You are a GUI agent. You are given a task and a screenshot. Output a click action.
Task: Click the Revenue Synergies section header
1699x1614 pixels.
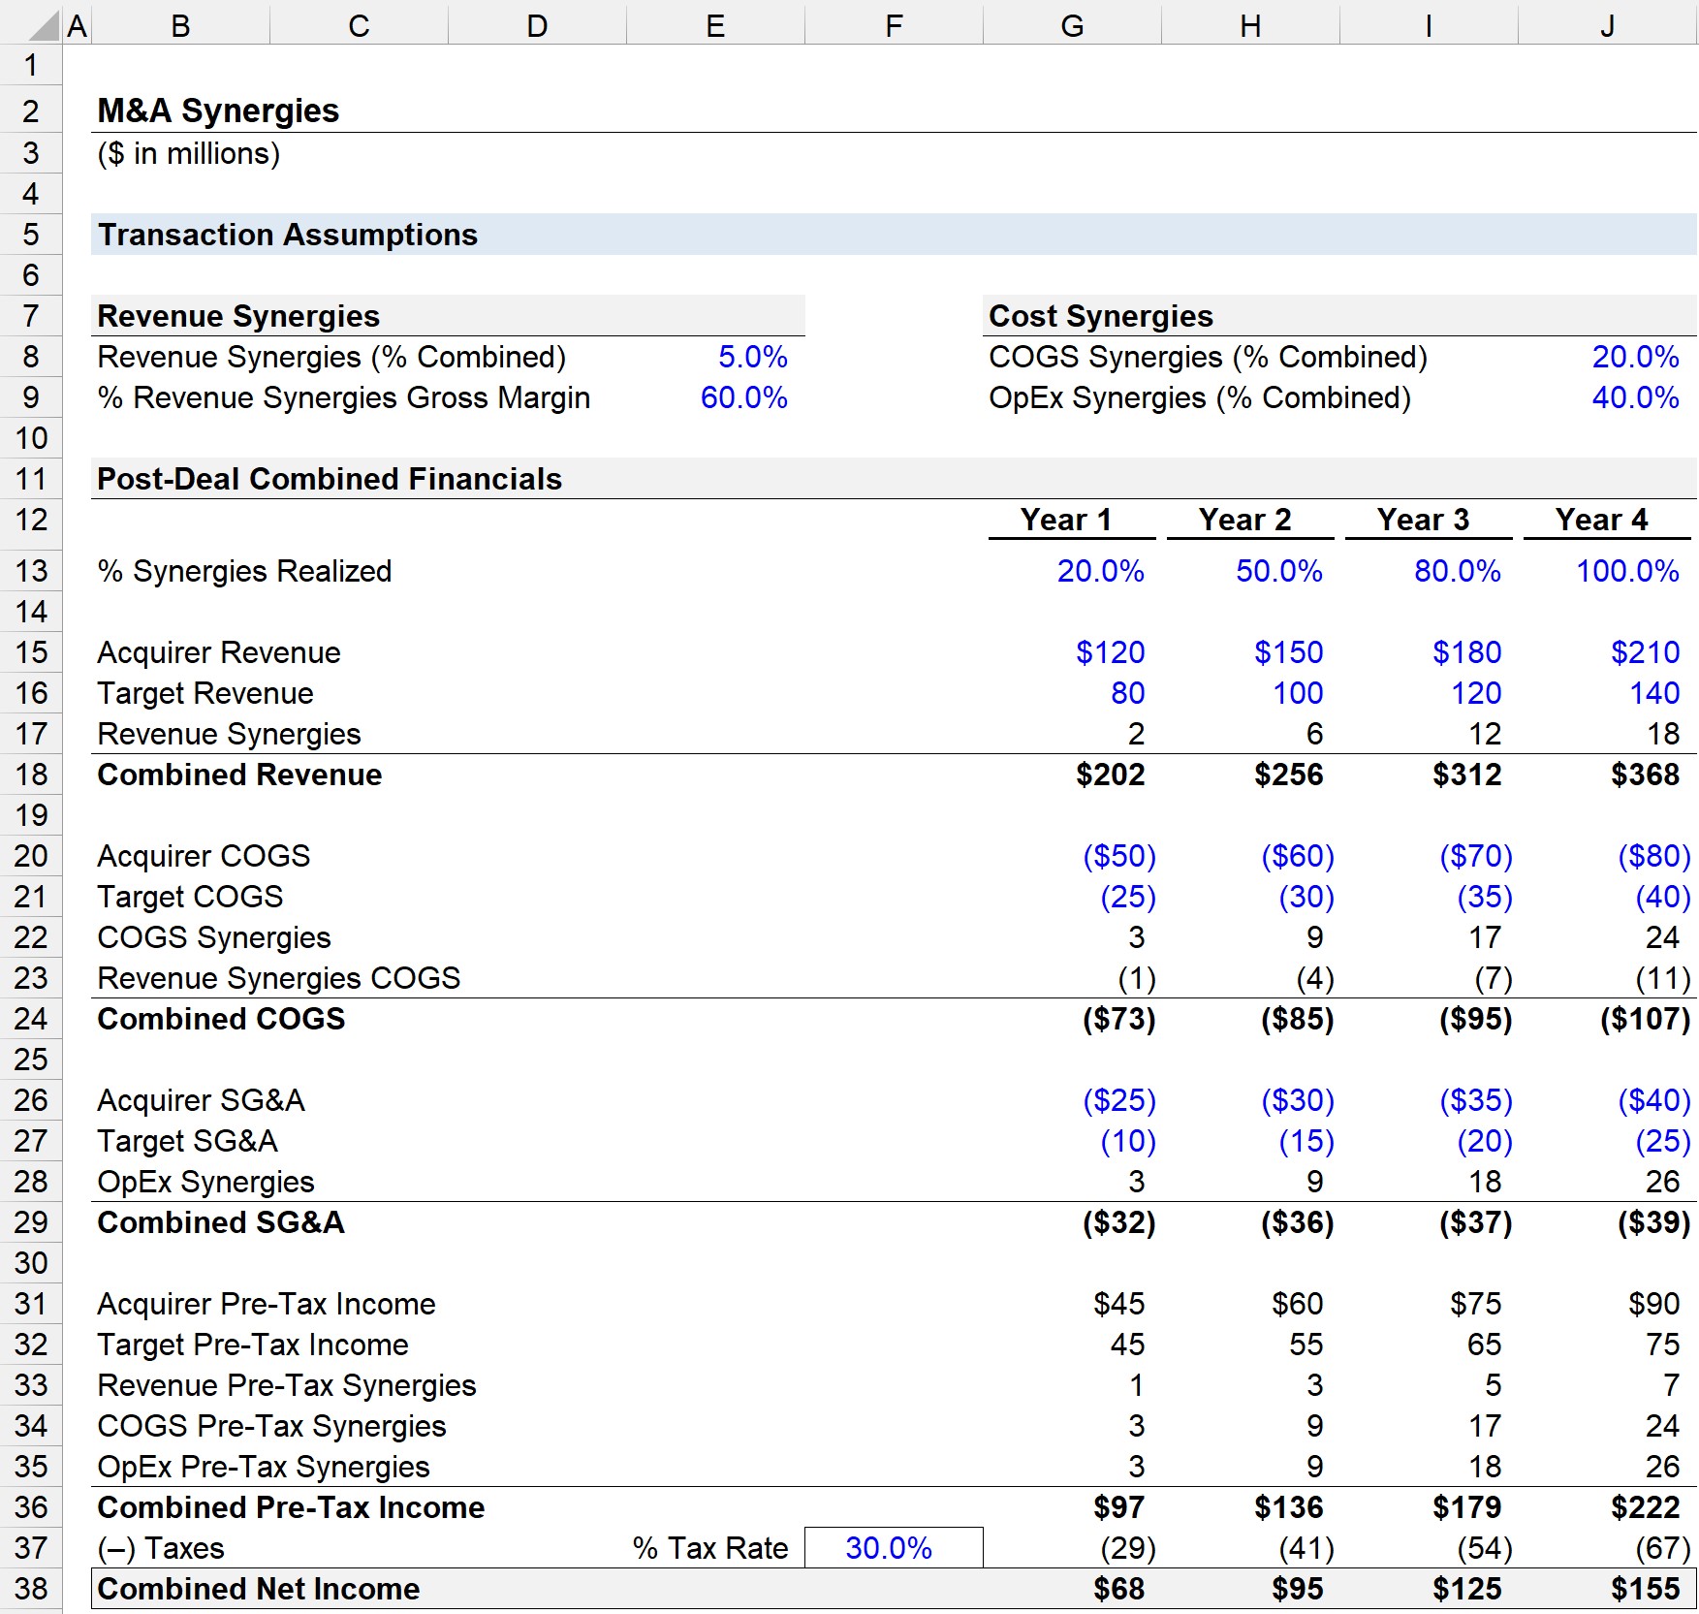click(x=238, y=316)
